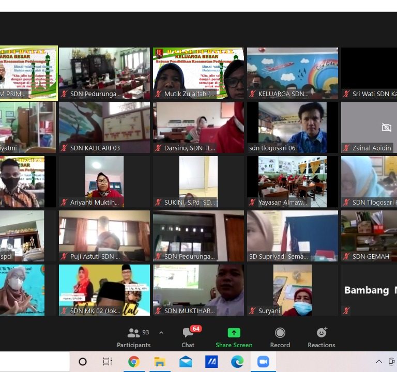Start Share Screen
The width and height of the screenshot is (397, 372).
234,337
